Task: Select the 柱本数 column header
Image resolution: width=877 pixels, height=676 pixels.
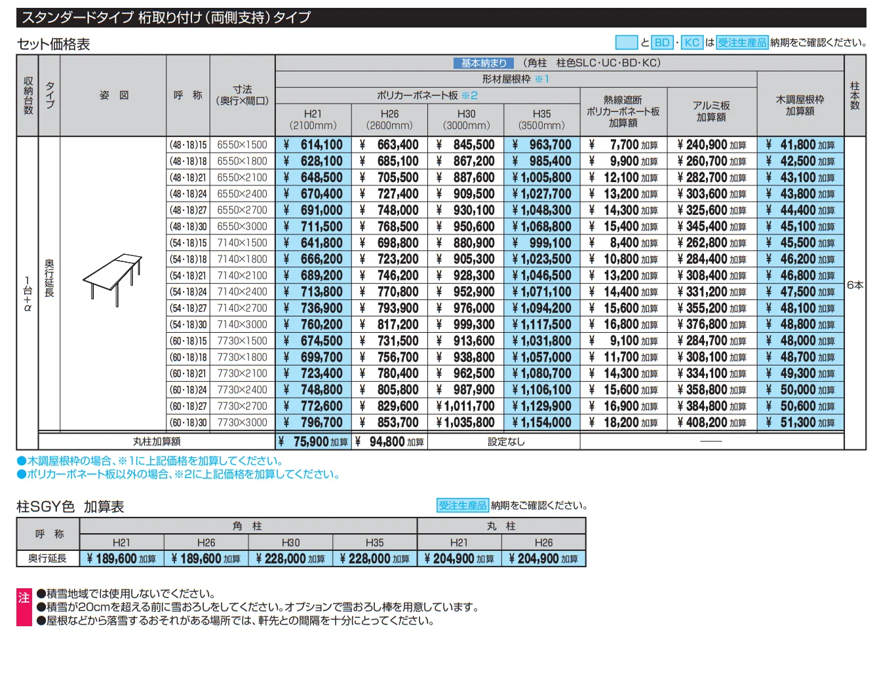Action: [x=855, y=96]
